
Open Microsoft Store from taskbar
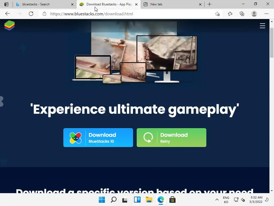(x=172, y=200)
